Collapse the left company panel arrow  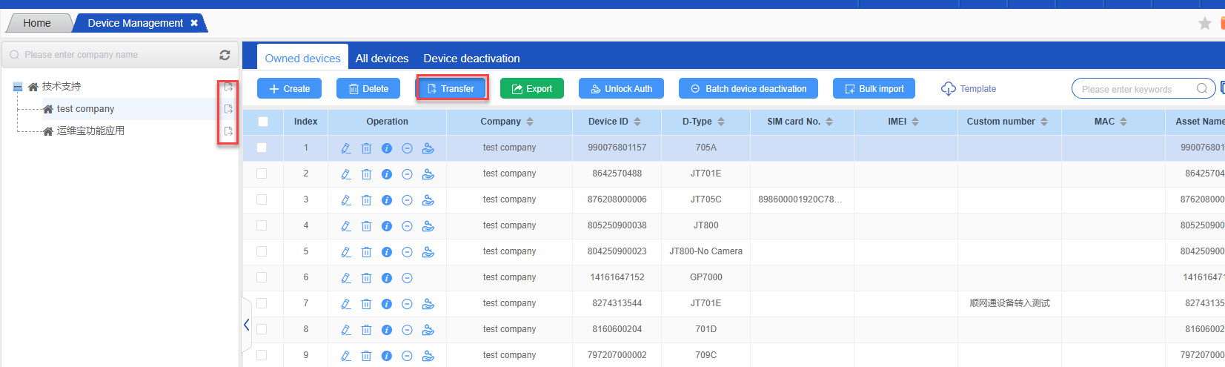click(x=246, y=325)
